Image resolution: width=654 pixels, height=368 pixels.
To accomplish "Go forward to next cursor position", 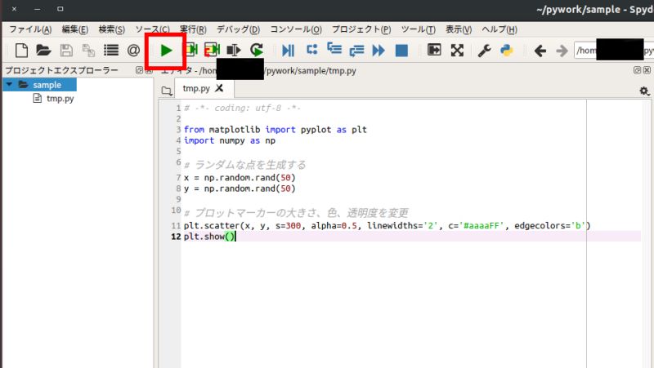I will pos(562,51).
